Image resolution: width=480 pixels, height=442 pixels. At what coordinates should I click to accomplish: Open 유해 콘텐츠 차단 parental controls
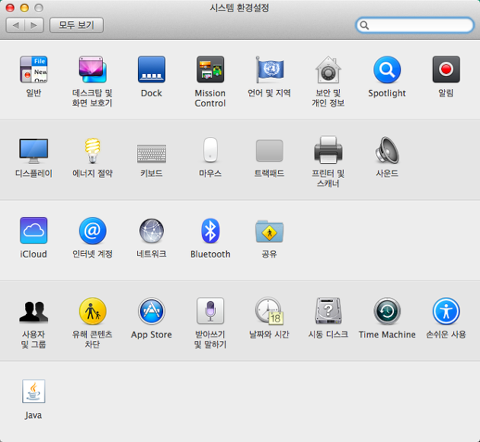click(x=92, y=311)
